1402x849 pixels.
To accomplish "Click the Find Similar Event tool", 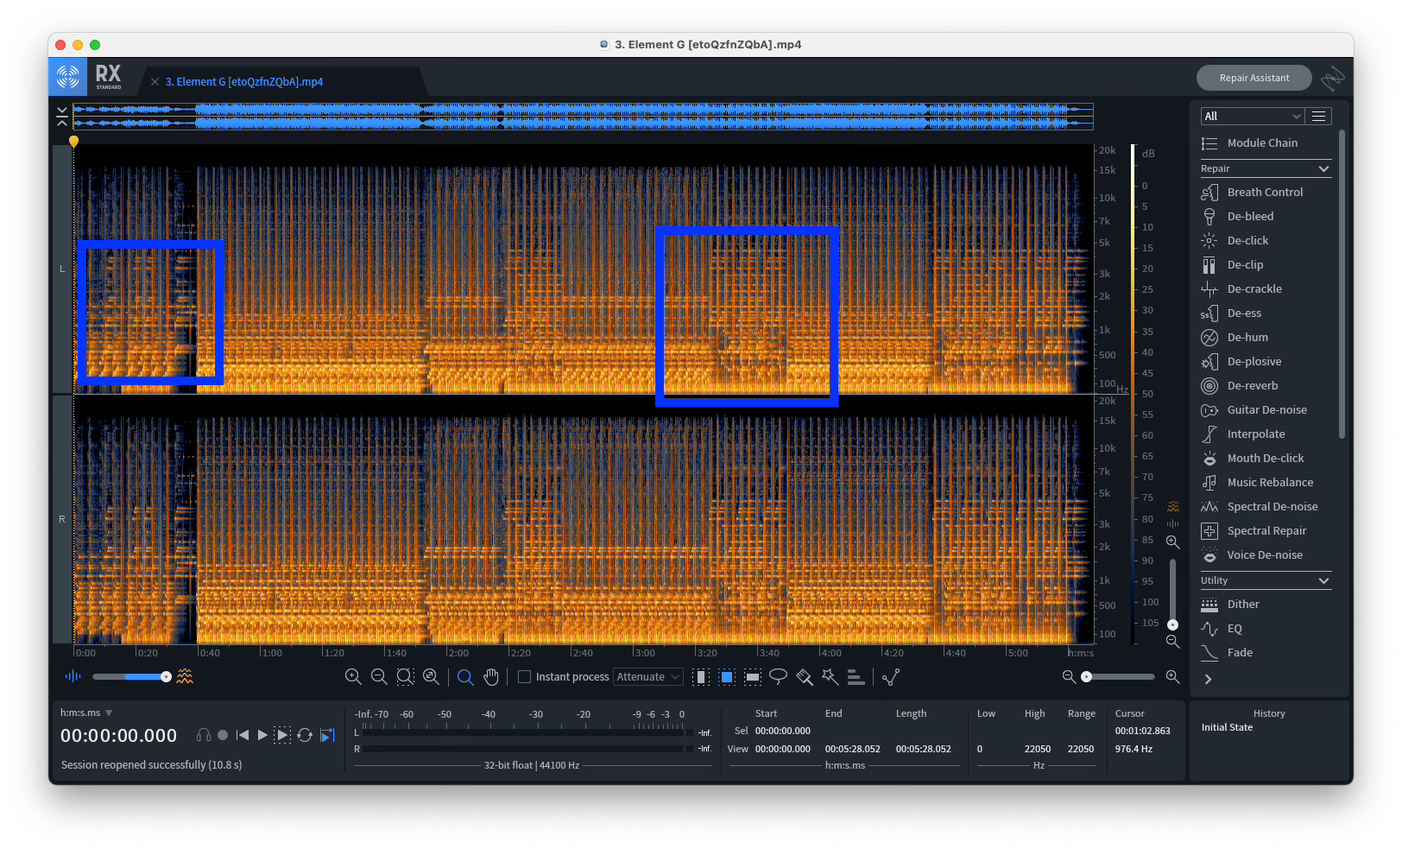I will (891, 677).
